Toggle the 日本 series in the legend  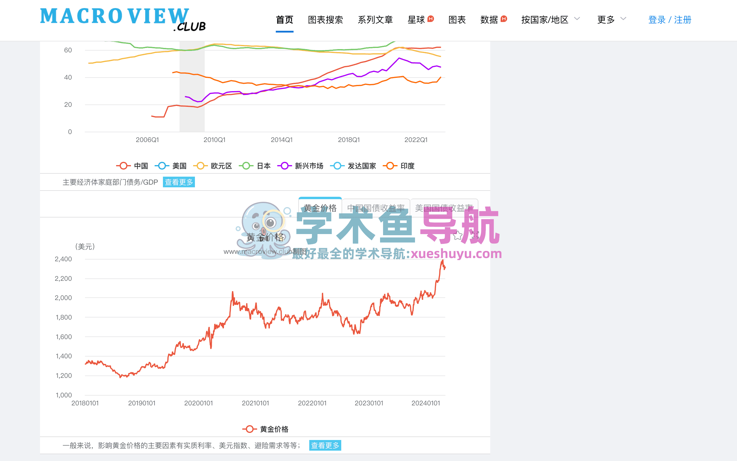point(246,166)
